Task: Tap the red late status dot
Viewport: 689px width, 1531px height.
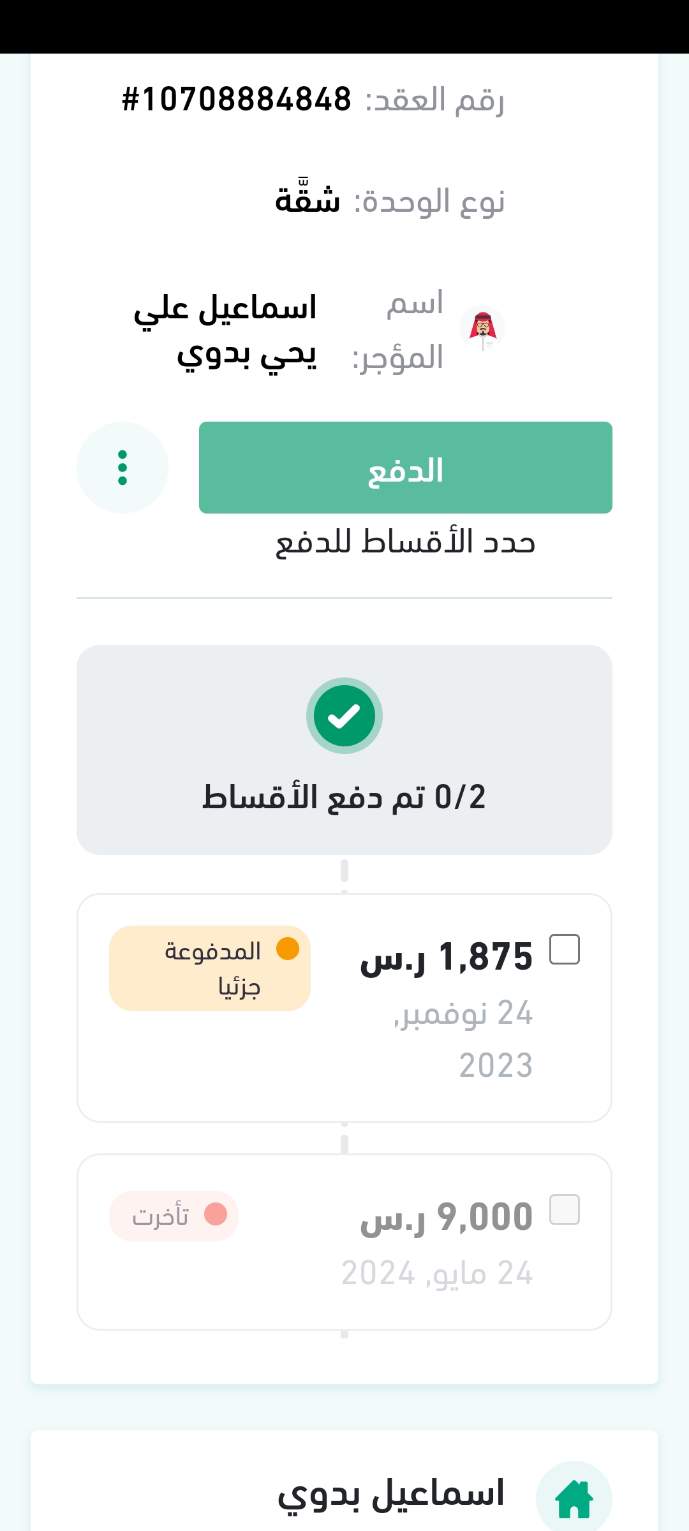Action: tap(216, 1214)
